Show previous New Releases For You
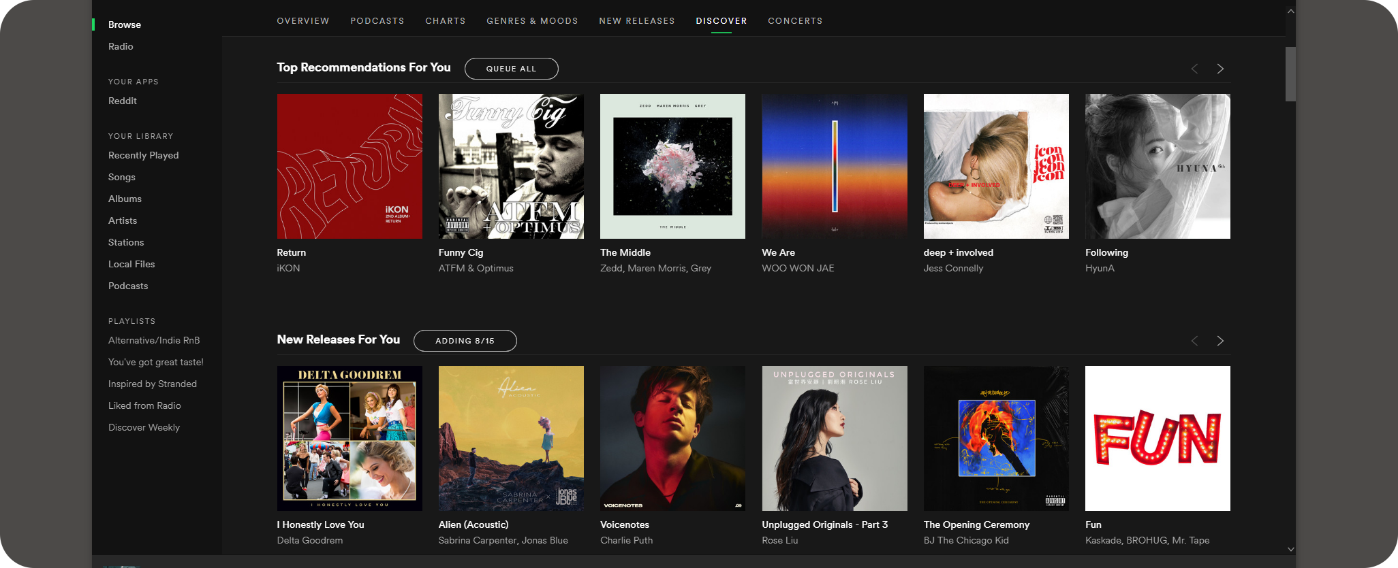The width and height of the screenshot is (1398, 568). pos(1194,341)
